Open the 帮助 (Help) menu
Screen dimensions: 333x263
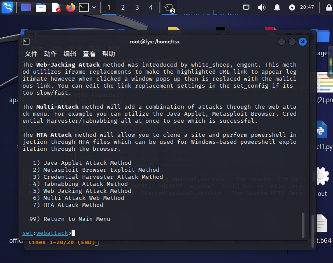(109, 54)
